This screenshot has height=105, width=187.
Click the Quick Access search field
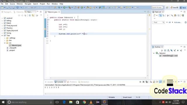coord(157,7)
